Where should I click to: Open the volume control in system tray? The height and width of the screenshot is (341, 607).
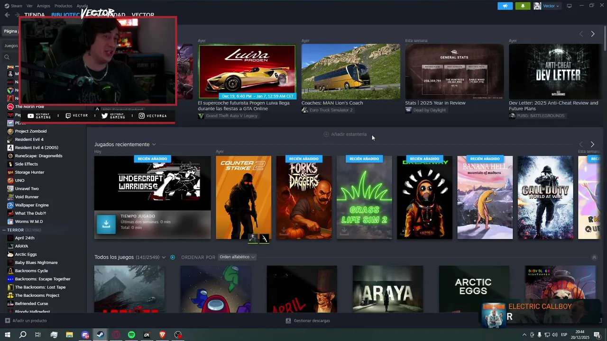555,335
